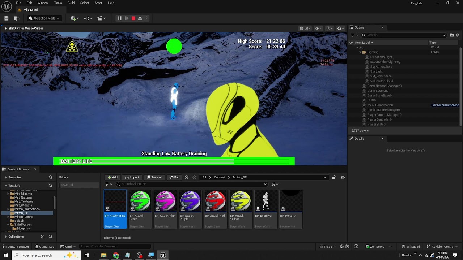Click the Edit MenuGameMode link
This screenshot has width=463, height=260.
click(x=445, y=105)
